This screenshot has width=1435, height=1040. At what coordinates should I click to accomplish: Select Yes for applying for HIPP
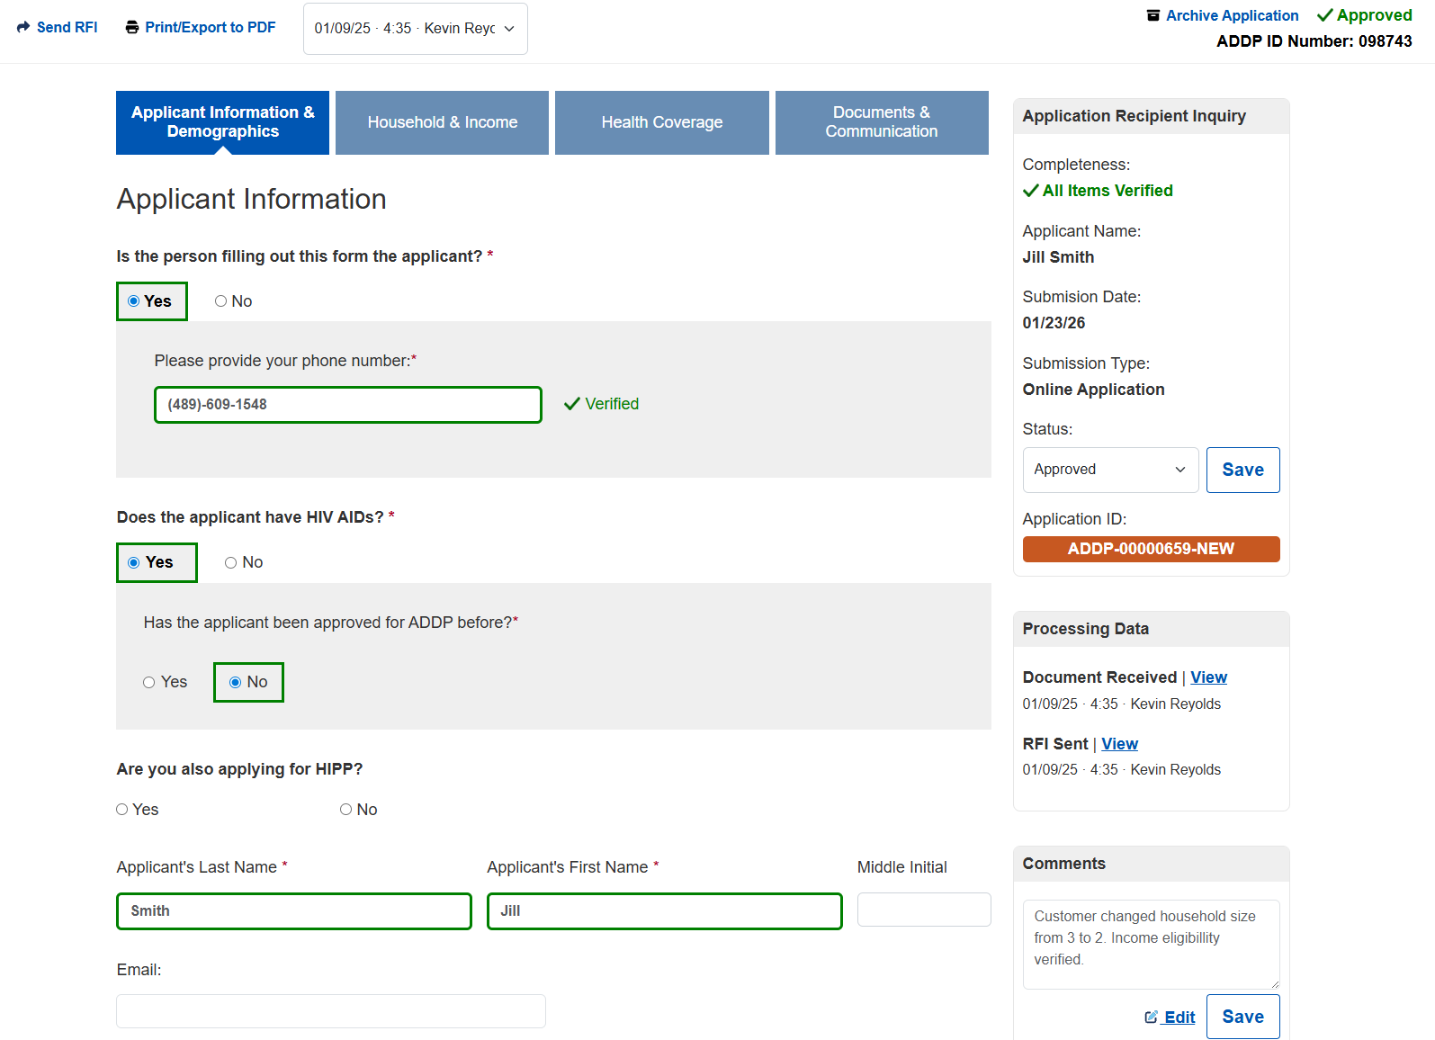[122, 810]
